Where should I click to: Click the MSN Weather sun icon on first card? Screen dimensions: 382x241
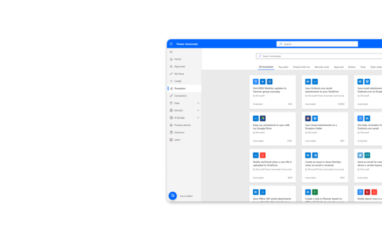pyautogui.click(x=262, y=82)
